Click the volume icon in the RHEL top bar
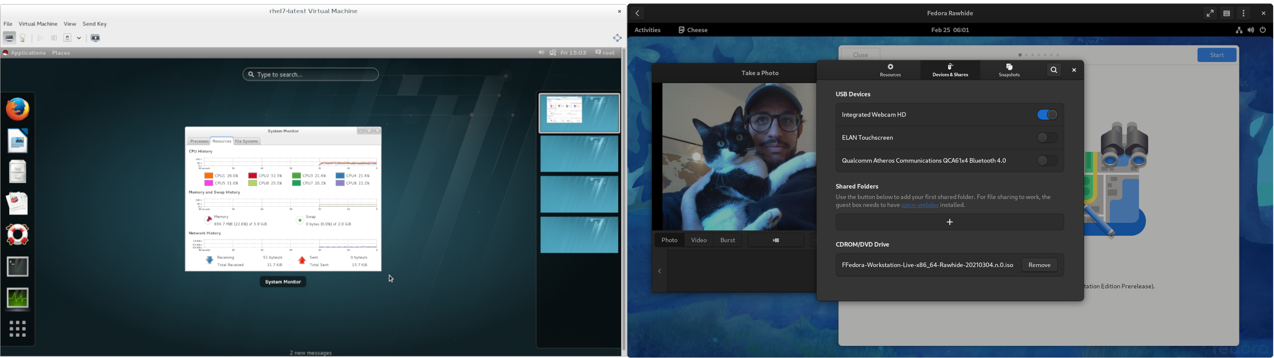The width and height of the screenshot is (1274, 358). [x=541, y=53]
